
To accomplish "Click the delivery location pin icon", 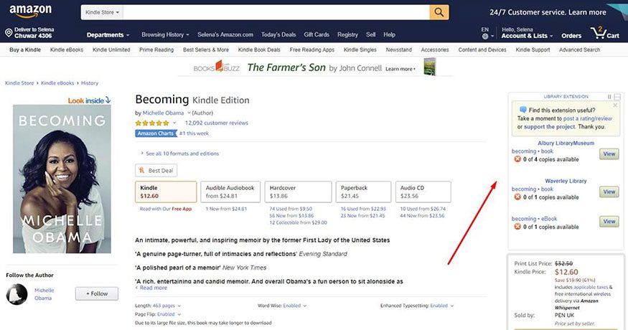I will click(9, 33).
